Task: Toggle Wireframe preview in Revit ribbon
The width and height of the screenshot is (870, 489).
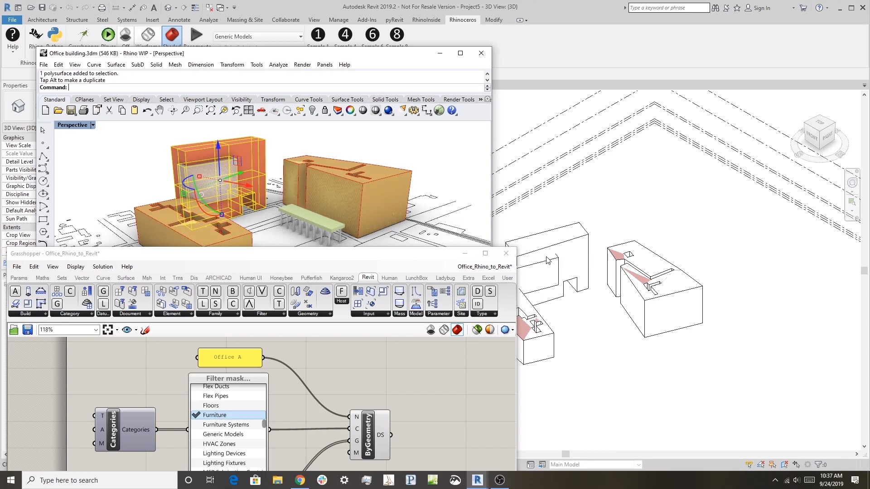Action: (148, 35)
